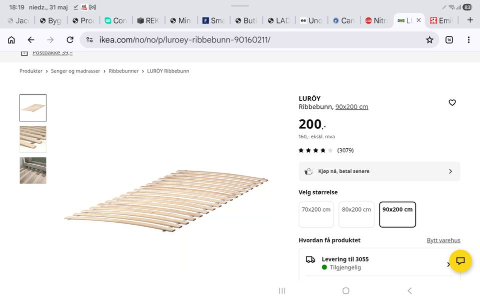This screenshot has width=480, height=300.
Task: Reload the page
Action: tap(70, 40)
